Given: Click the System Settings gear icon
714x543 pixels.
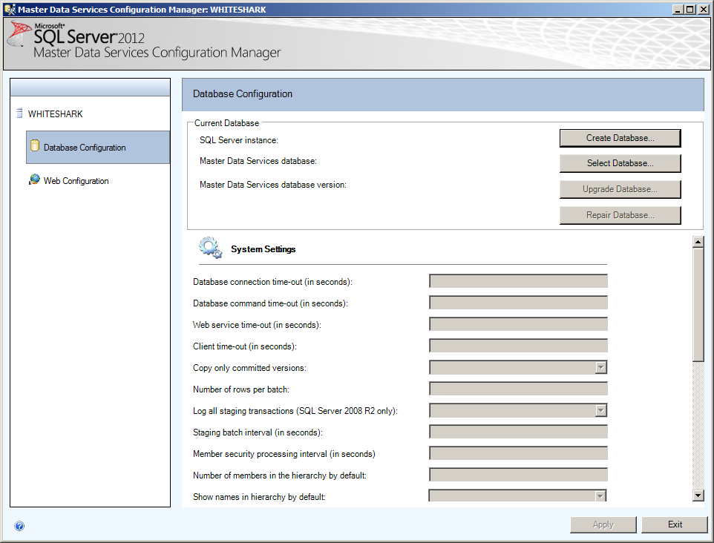Looking at the screenshot, I should click(x=209, y=248).
